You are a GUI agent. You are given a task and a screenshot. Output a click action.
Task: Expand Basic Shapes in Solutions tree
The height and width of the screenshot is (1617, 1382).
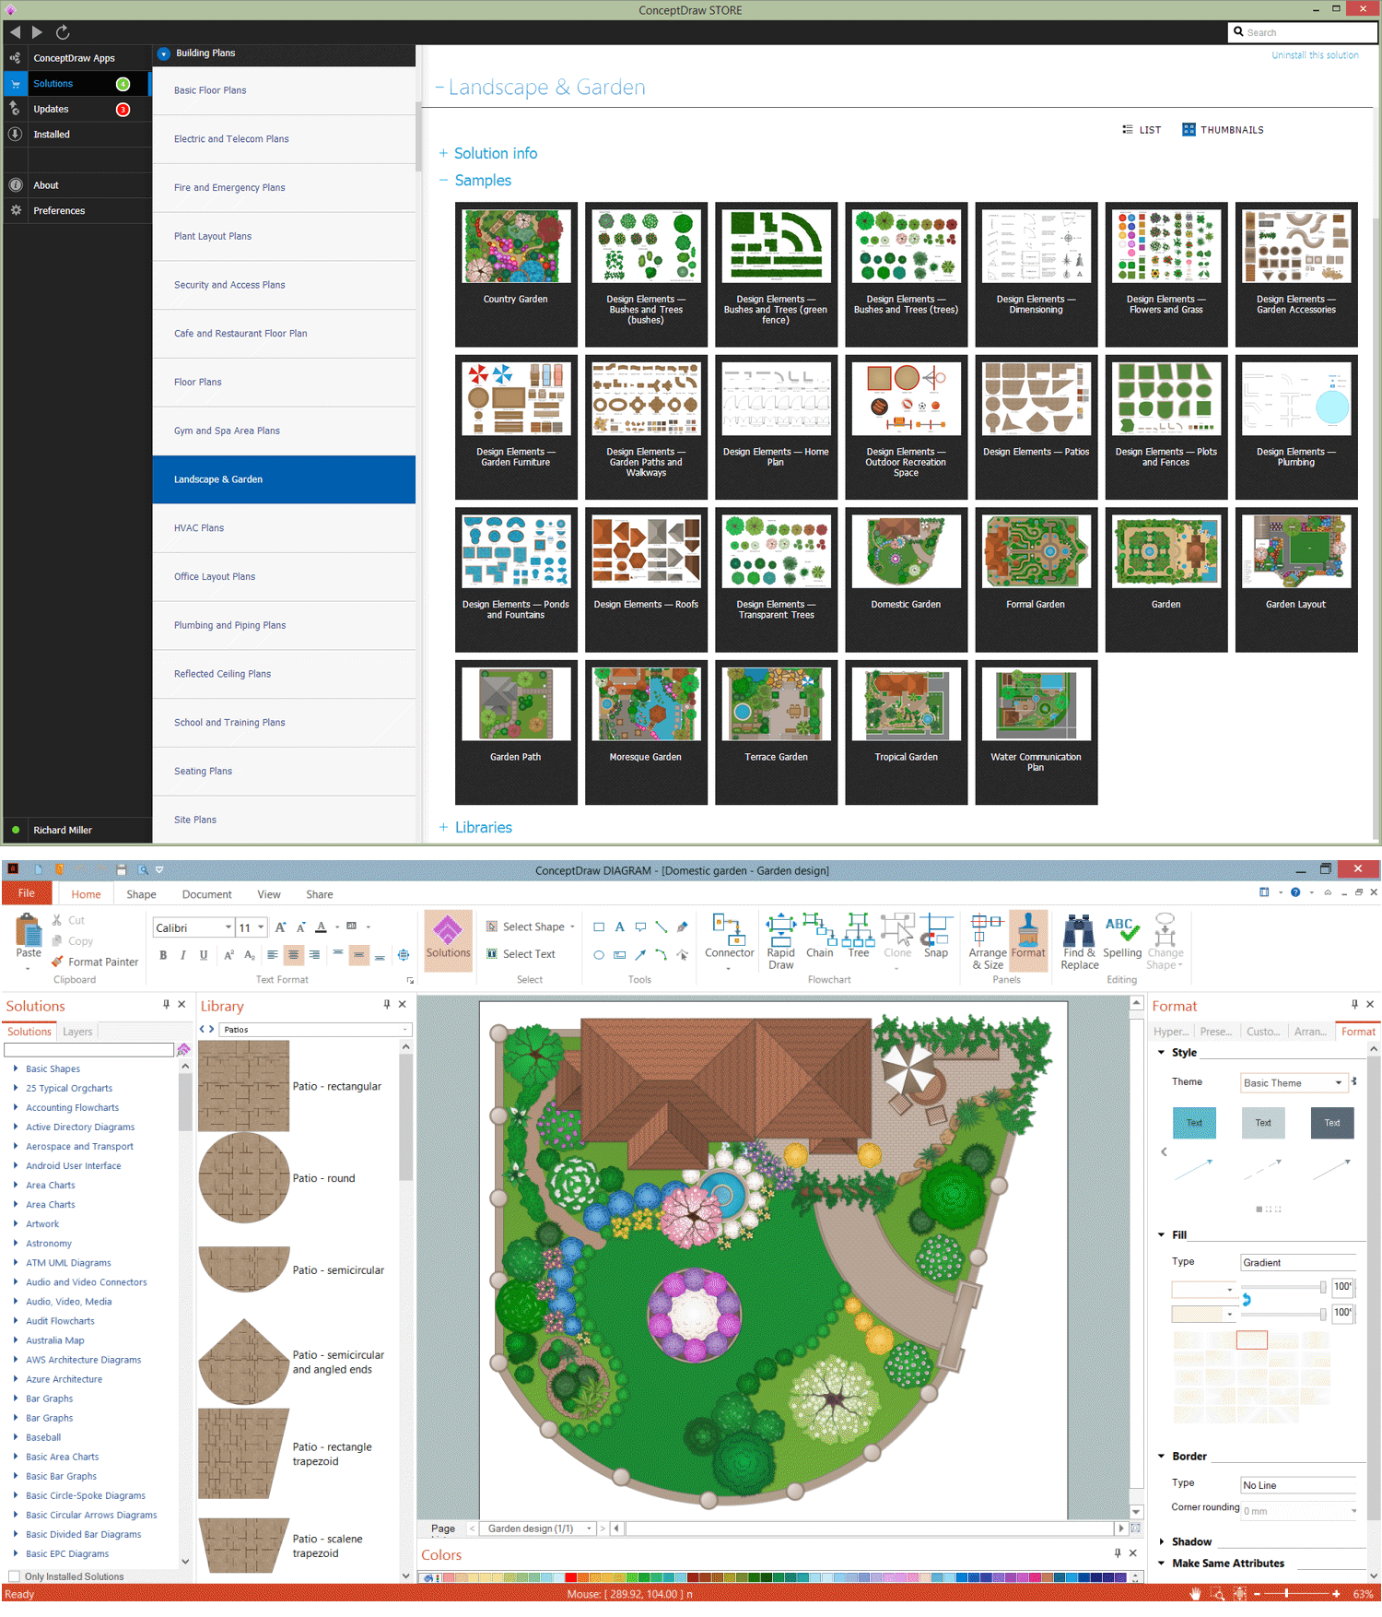point(16,1068)
